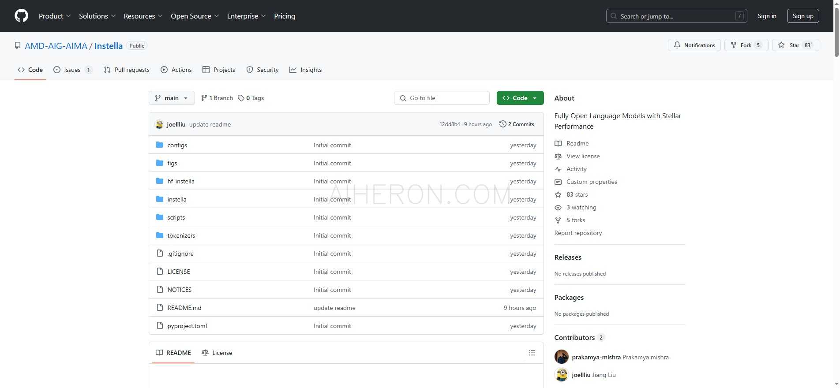Open the Open Source navigation menu
The image size is (840, 388).
(195, 16)
